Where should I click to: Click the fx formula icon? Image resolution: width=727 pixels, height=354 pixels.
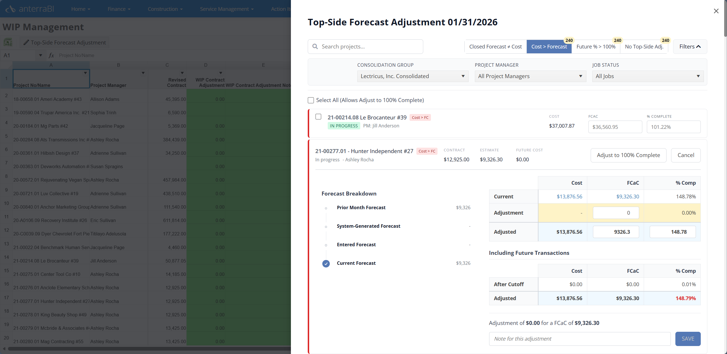coord(51,55)
